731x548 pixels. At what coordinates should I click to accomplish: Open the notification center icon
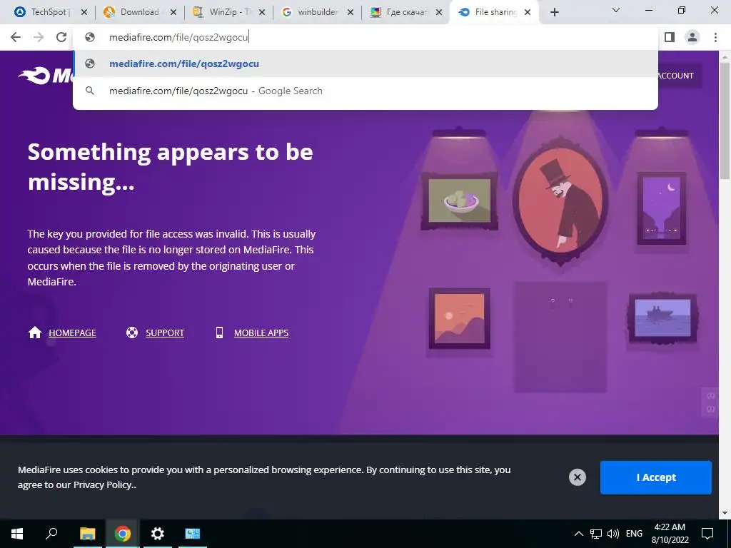coord(707,534)
